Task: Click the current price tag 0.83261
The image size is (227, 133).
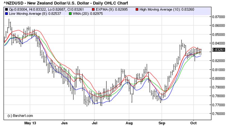Action: click(x=218, y=50)
